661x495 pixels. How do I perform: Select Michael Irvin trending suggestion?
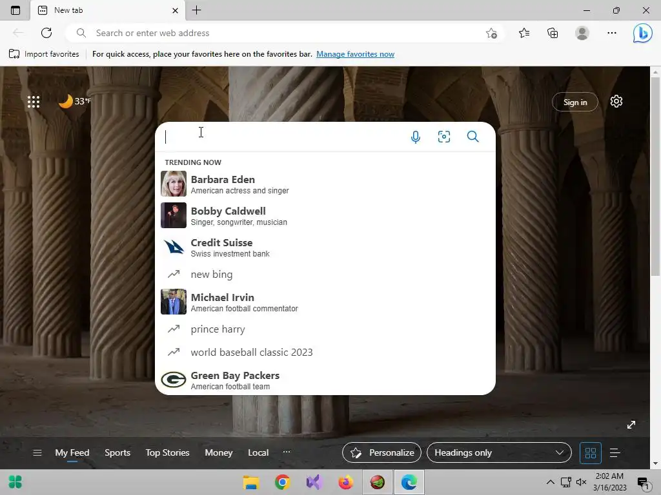[x=325, y=302]
